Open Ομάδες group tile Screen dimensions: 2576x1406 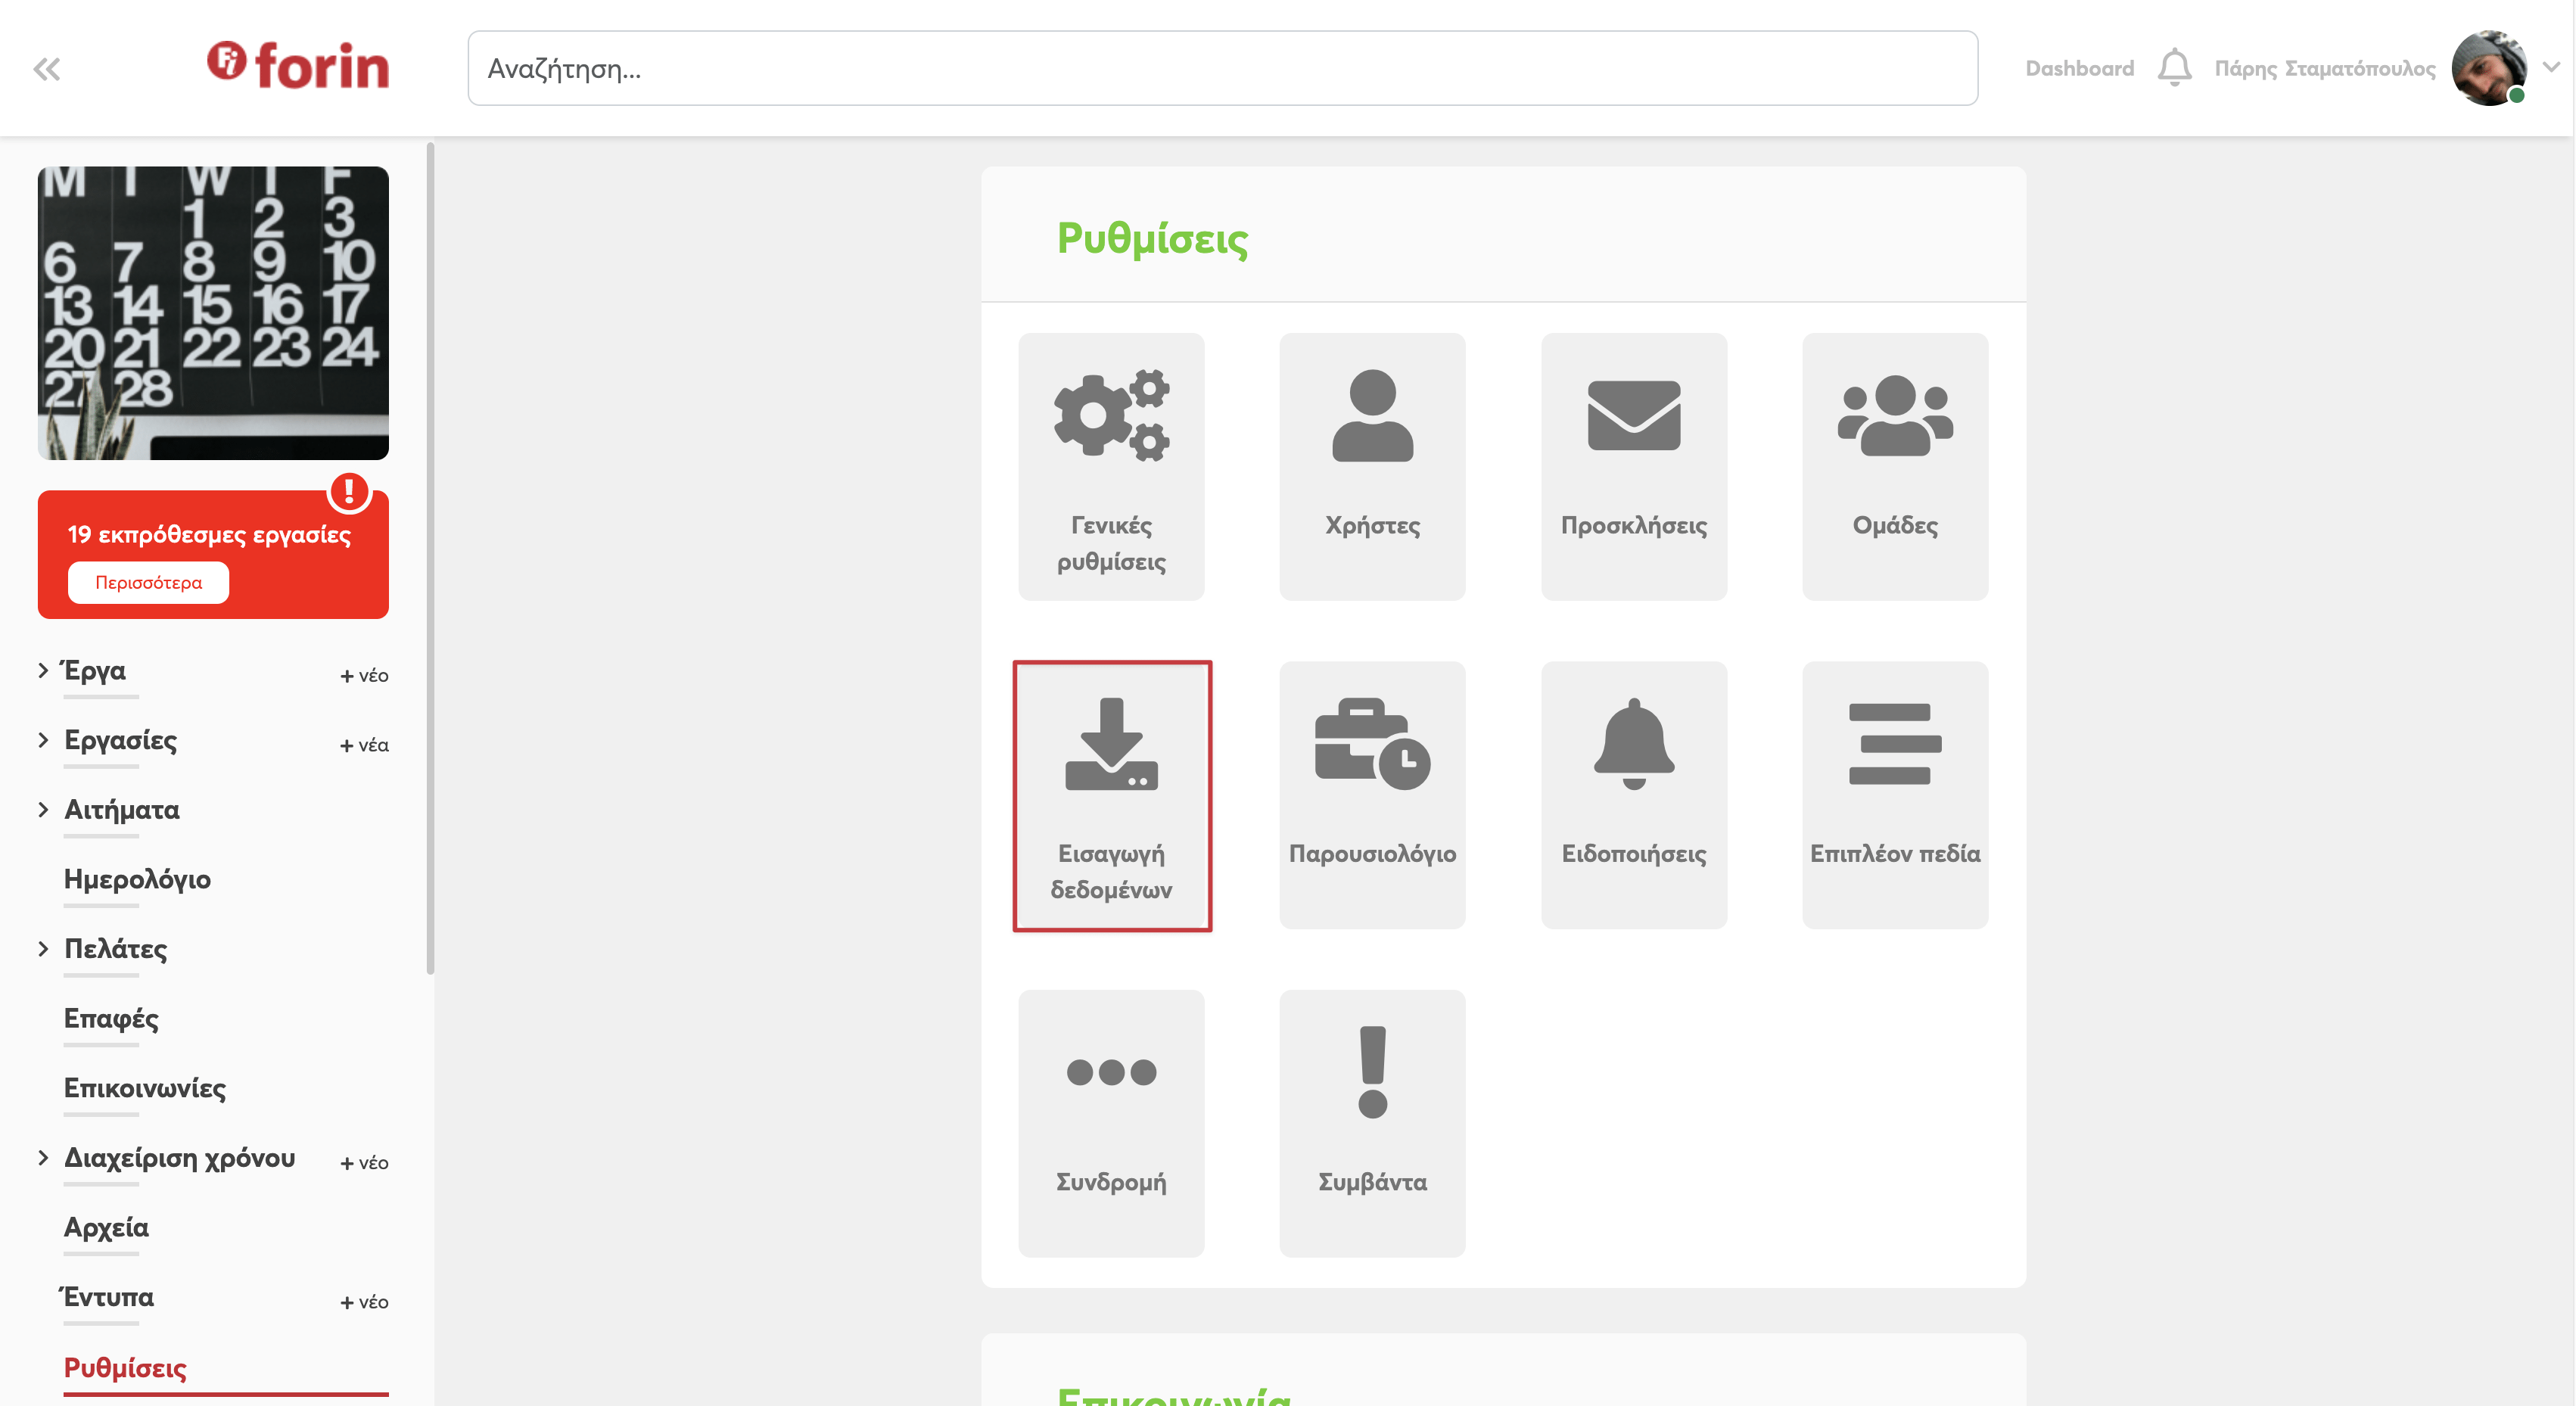1894,467
